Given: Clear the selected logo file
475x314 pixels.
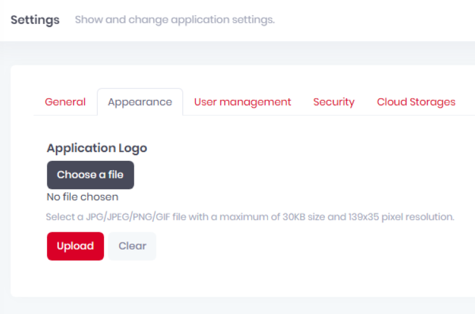Looking at the screenshot, I should [x=132, y=246].
